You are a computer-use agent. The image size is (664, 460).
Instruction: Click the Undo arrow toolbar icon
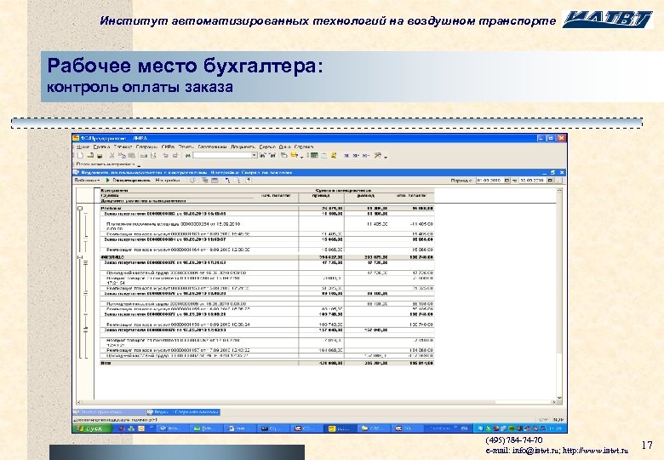pyautogui.click(x=166, y=156)
